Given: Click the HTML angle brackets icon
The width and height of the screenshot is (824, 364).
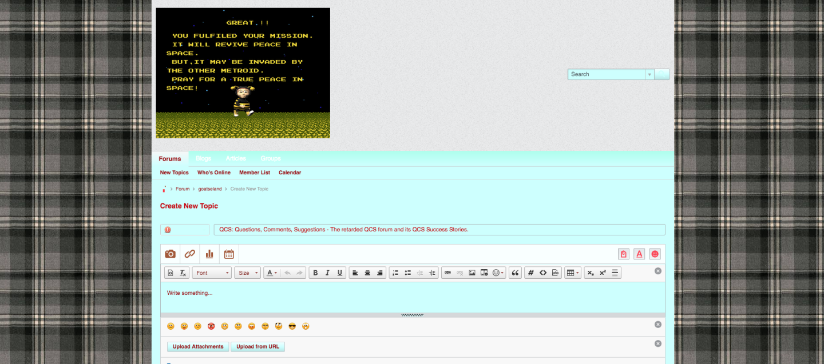Looking at the screenshot, I should click(x=543, y=273).
